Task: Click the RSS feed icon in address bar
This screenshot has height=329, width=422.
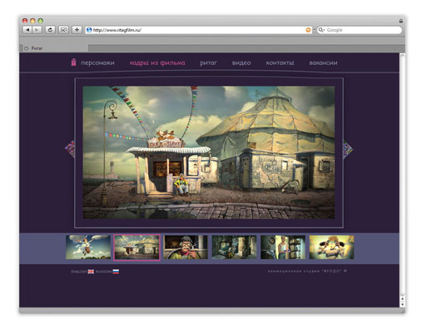Action: point(308,30)
